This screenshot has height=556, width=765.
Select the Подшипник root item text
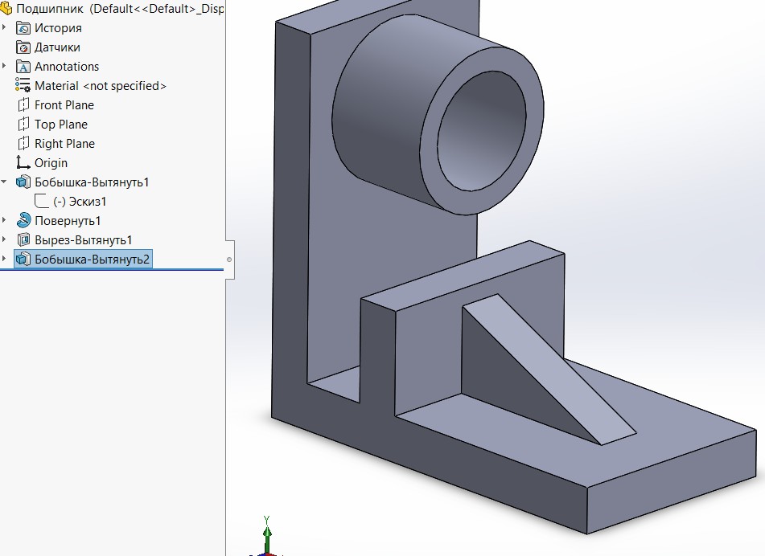coord(120,9)
